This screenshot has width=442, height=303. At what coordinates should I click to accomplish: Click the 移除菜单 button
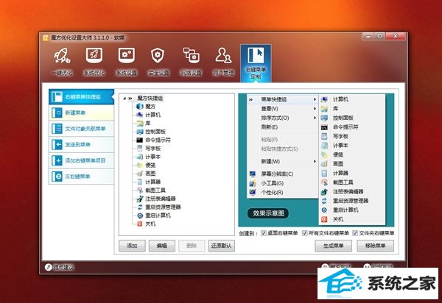click(x=376, y=246)
